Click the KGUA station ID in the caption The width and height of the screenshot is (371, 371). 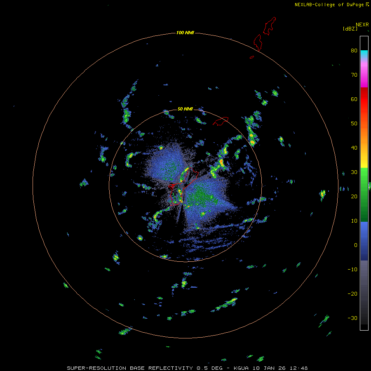(x=242, y=368)
